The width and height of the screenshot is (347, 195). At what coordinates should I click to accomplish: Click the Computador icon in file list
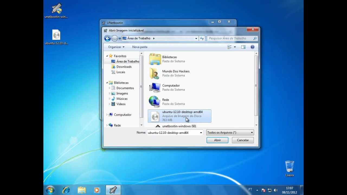155,87
